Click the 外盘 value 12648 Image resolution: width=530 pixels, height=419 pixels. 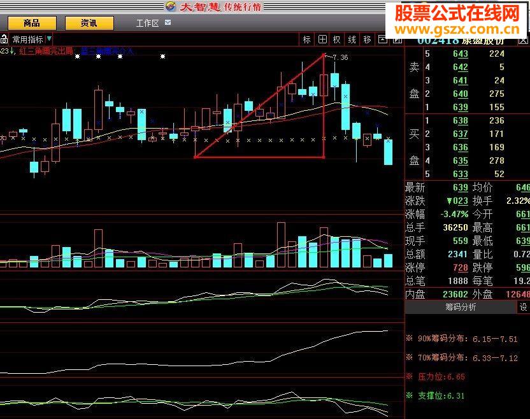(x=518, y=294)
